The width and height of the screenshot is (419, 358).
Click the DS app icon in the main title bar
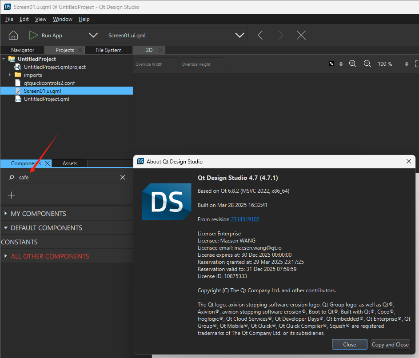point(8,7)
